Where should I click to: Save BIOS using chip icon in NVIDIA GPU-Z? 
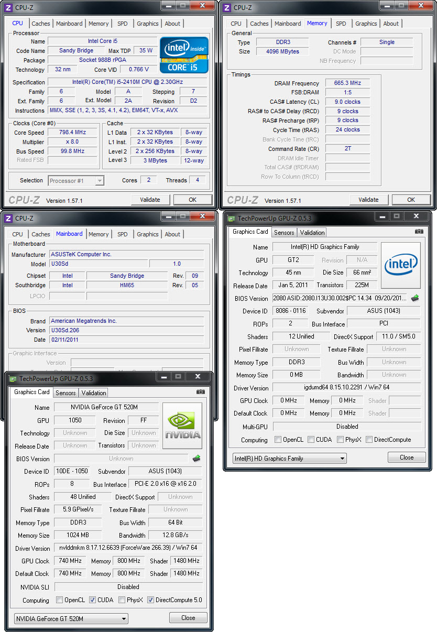point(196,459)
